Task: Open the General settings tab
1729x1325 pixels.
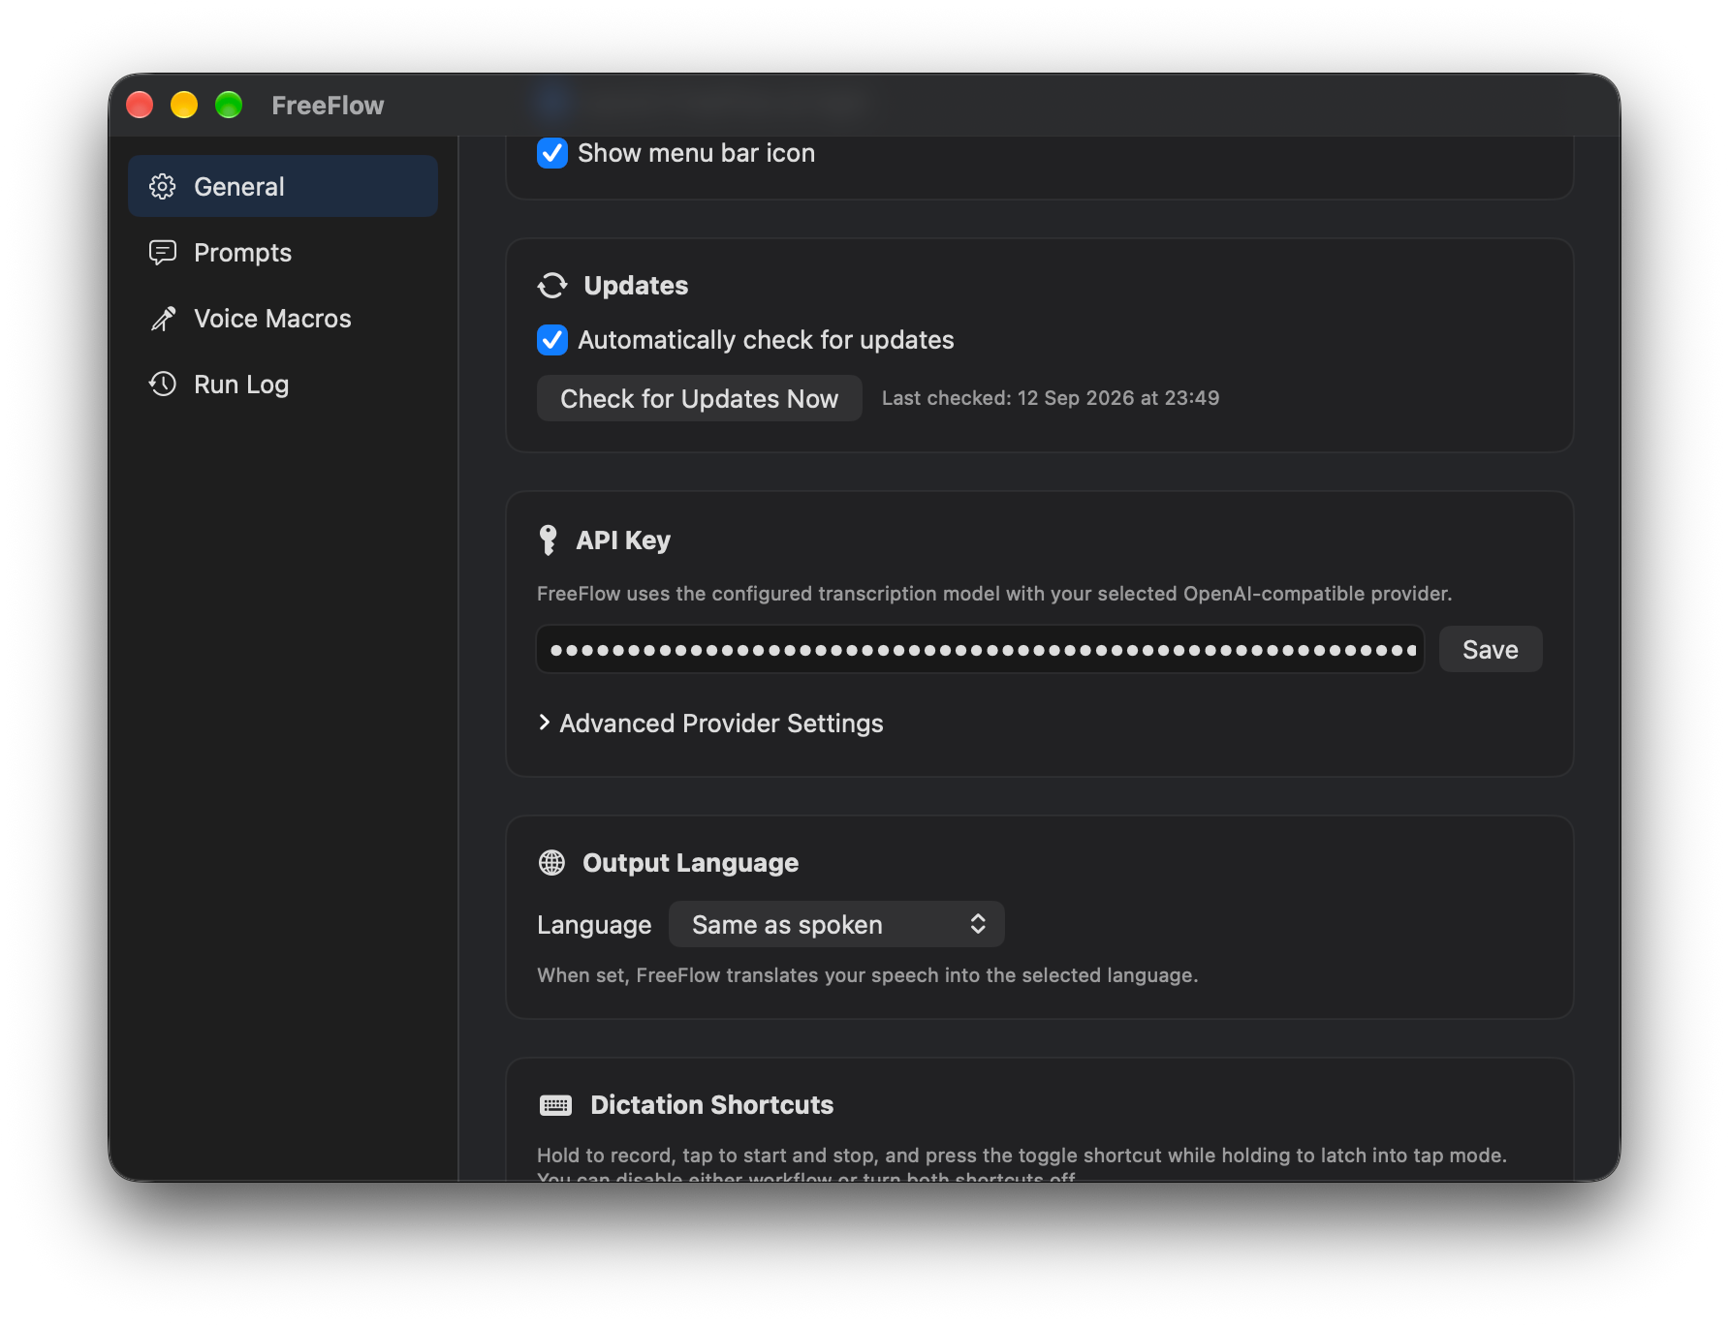Action: [x=282, y=186]
